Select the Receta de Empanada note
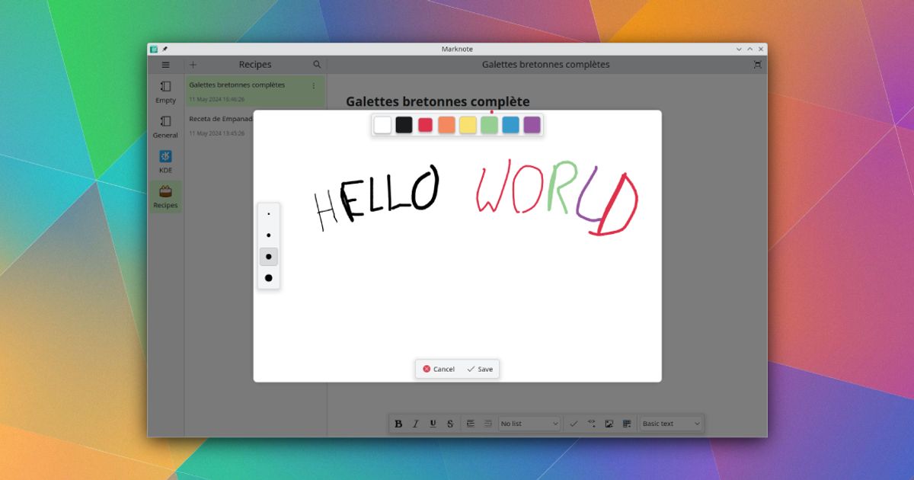Viewport: 914px width, 480px height. pos(220,125)
